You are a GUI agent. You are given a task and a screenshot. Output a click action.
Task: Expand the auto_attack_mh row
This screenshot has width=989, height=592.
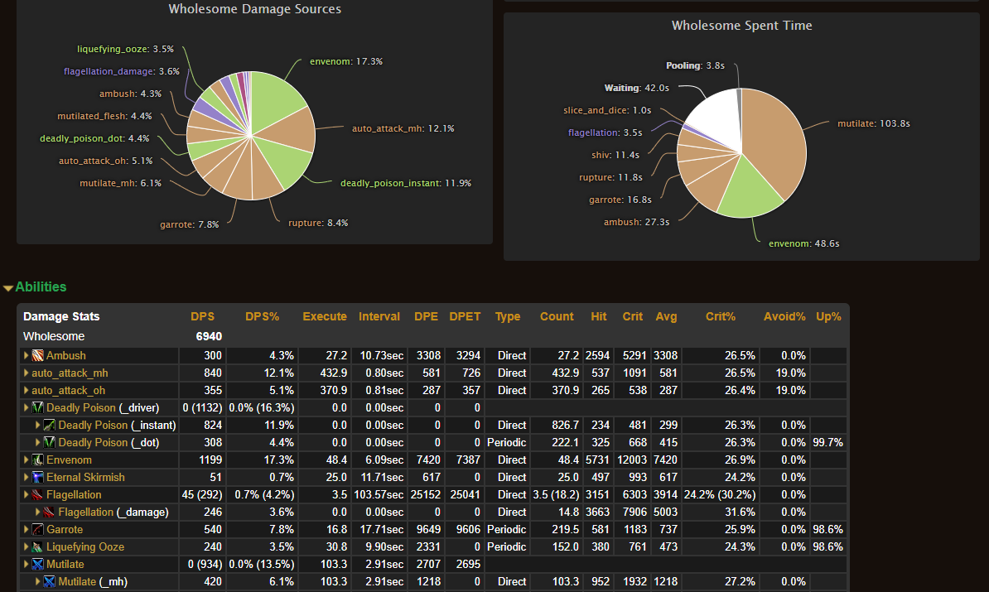pyautogui.click(x=26, y=373)
